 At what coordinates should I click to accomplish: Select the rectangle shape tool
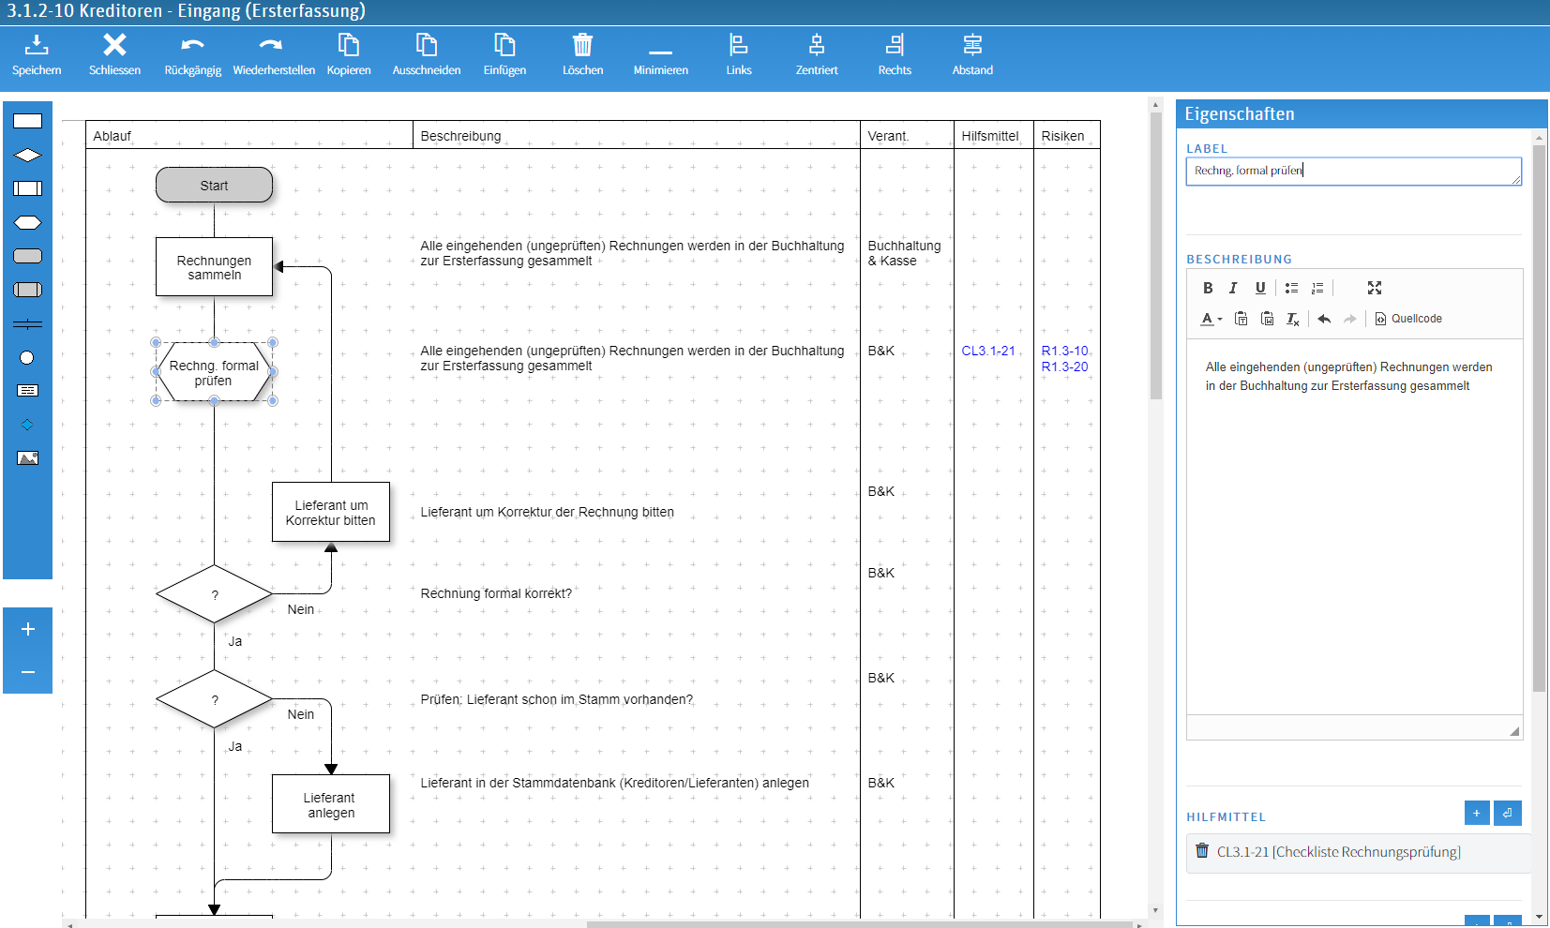click(27, 120)
